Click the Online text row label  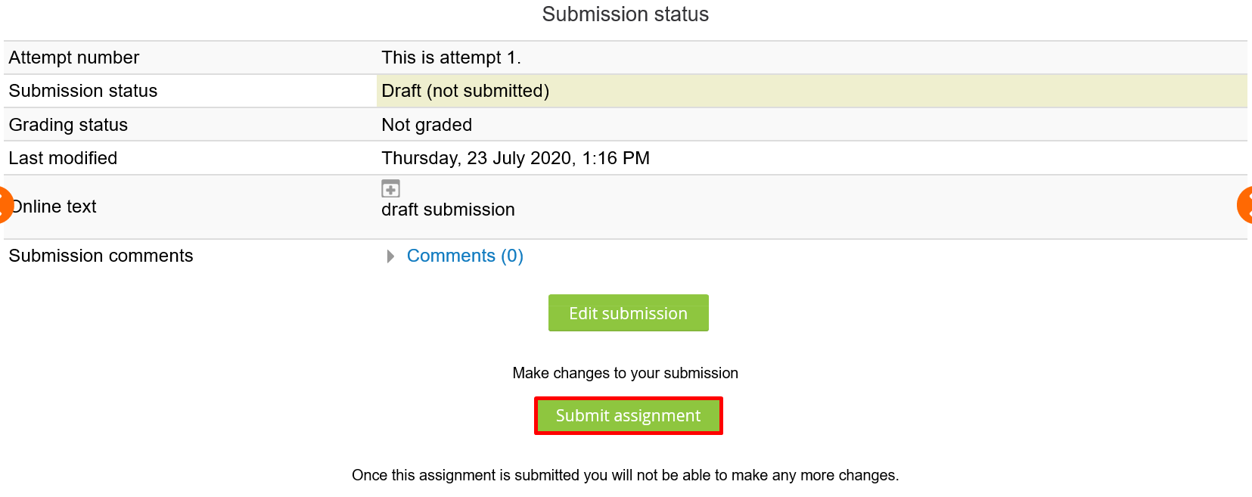(56, 207)
